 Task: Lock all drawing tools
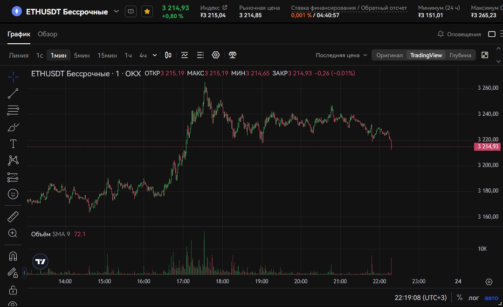coord(13,290)
